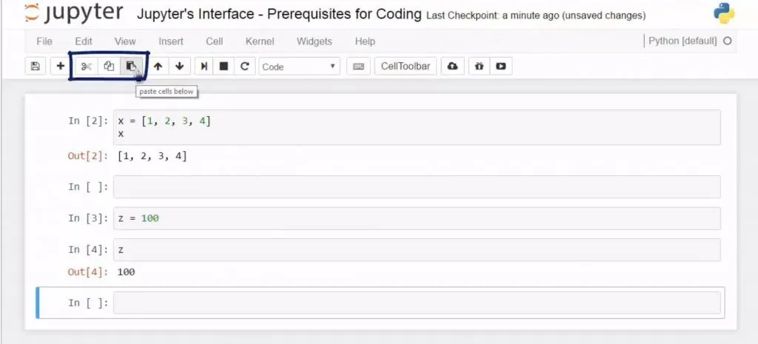Open the command palette keyboard icon

[359, 67]
